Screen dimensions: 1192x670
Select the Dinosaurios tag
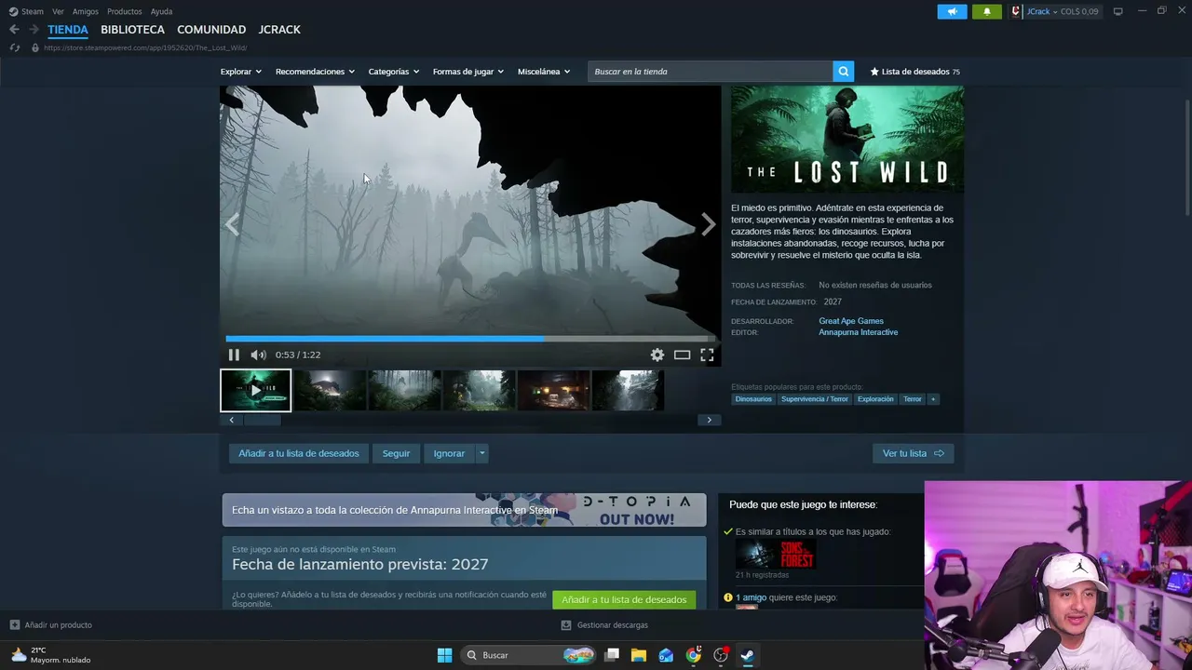coord(753,399)
